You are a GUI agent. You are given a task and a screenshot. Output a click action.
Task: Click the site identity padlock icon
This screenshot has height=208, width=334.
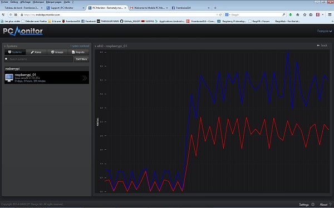[22, 15]
